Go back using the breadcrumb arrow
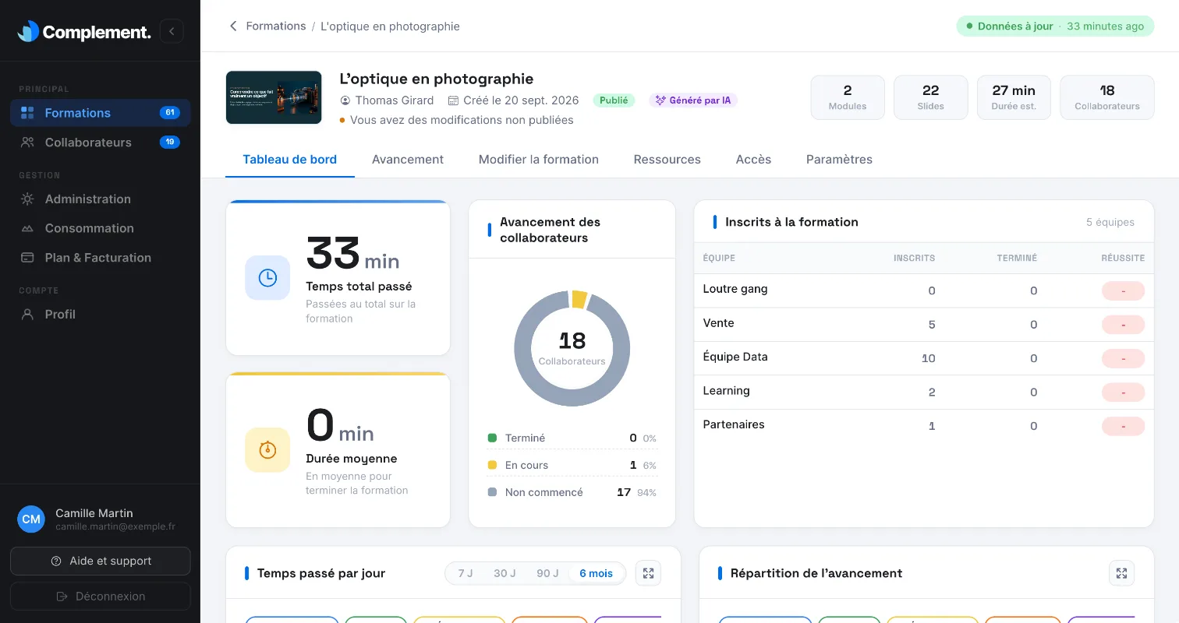 232,26
